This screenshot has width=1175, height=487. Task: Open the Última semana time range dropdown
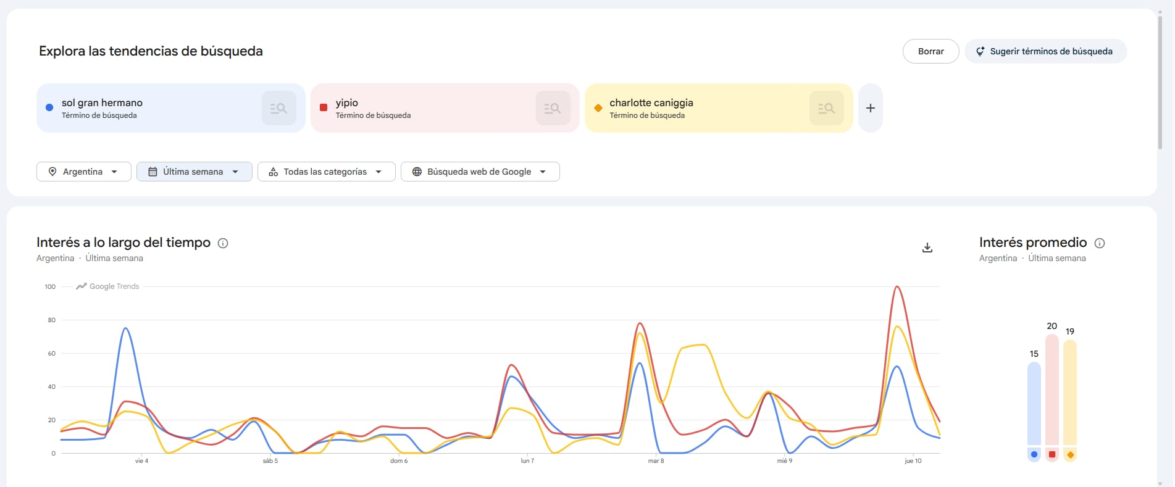tap(194, 172)
